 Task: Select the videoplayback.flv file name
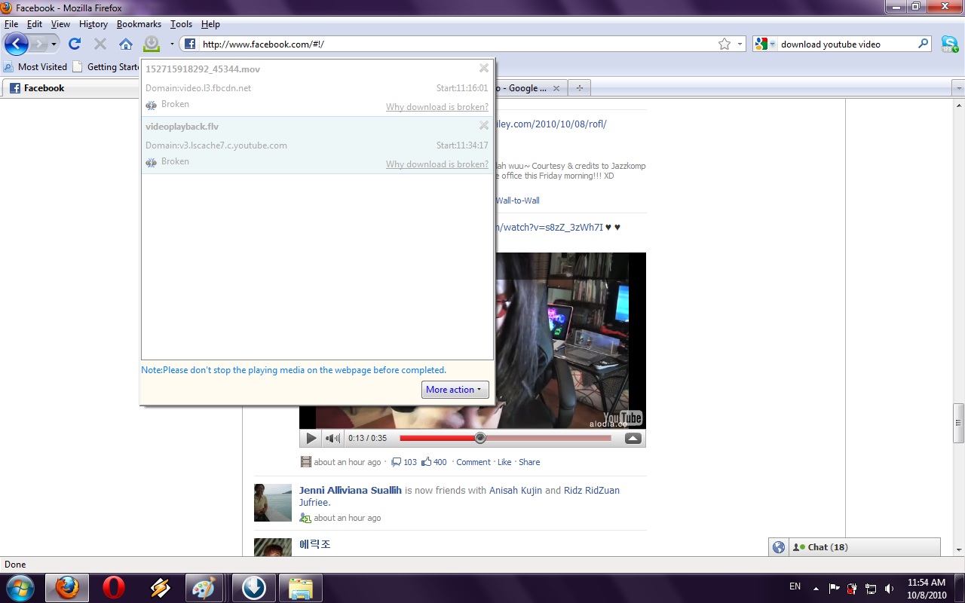point(182,127)
